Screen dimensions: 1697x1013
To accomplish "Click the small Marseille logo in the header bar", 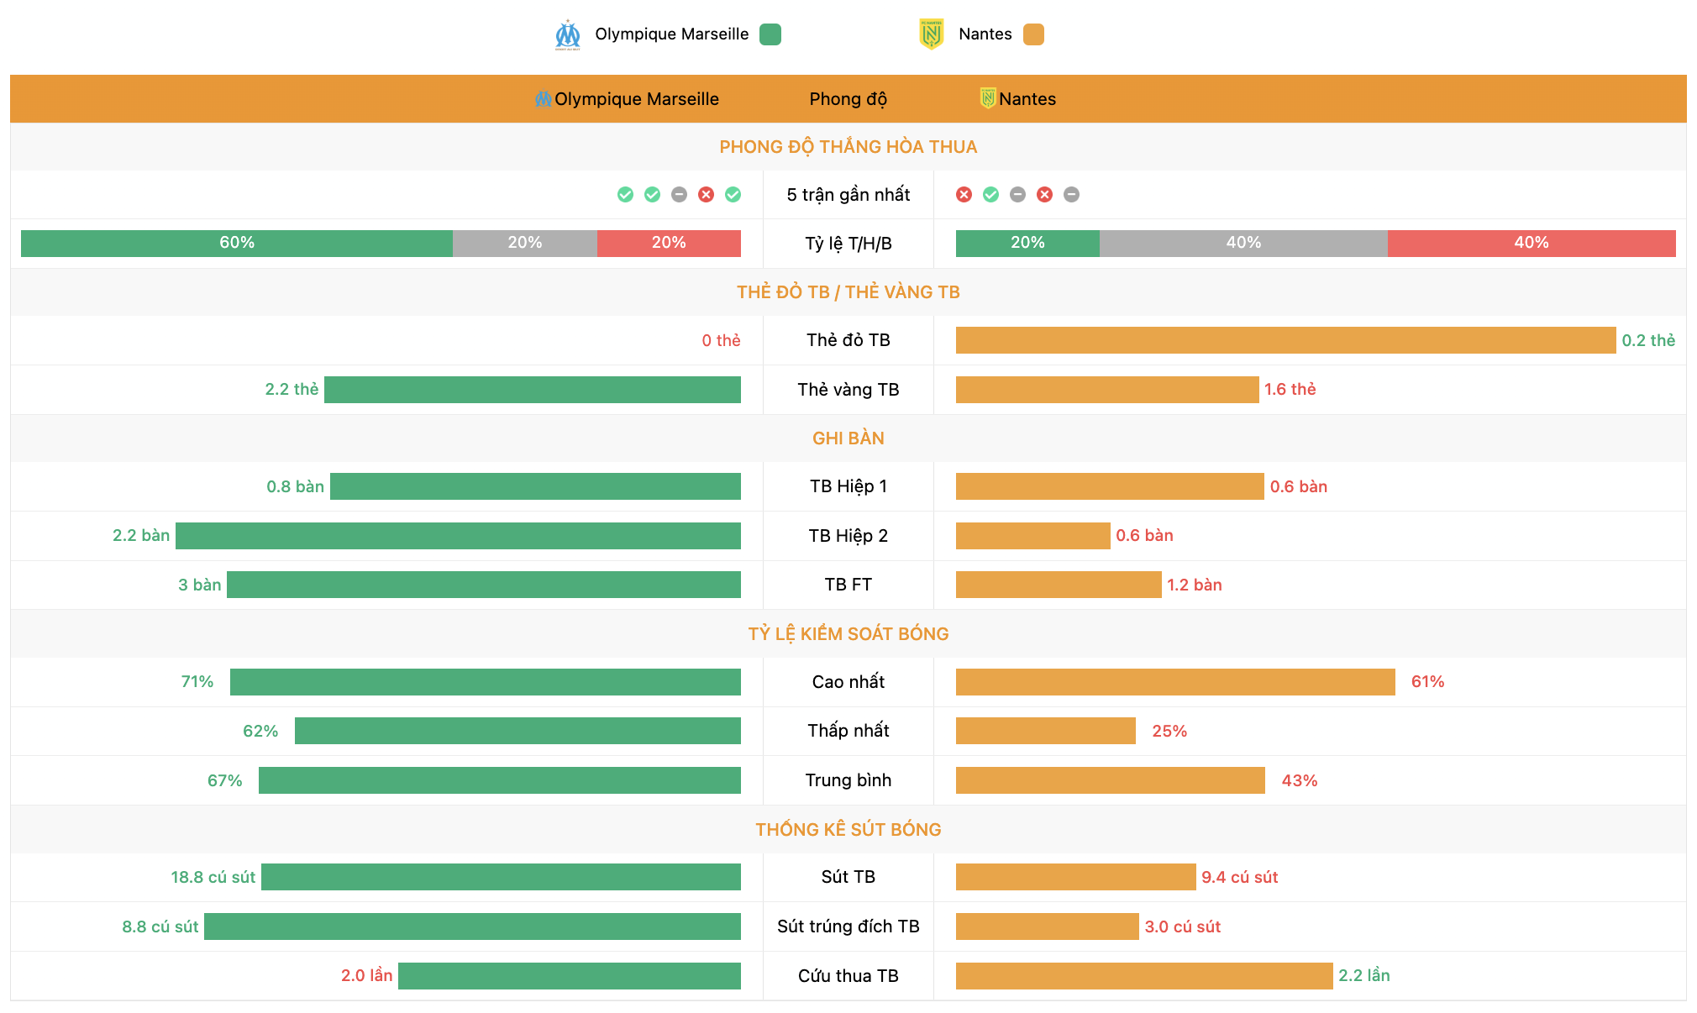I will (x=544, y=99).
